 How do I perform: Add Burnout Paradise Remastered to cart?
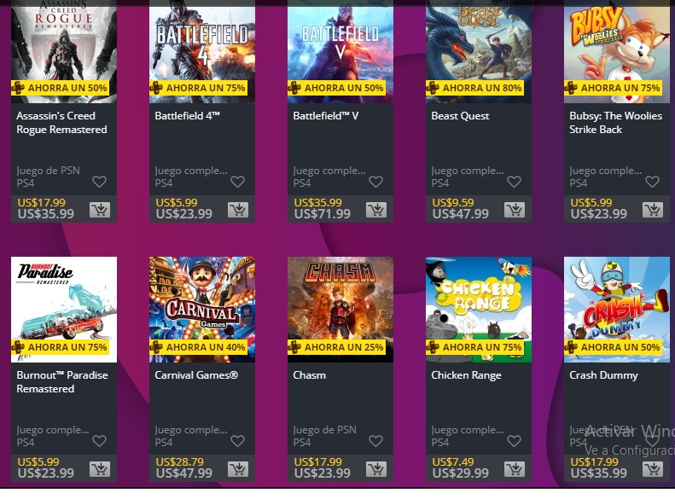pos(99,469)
